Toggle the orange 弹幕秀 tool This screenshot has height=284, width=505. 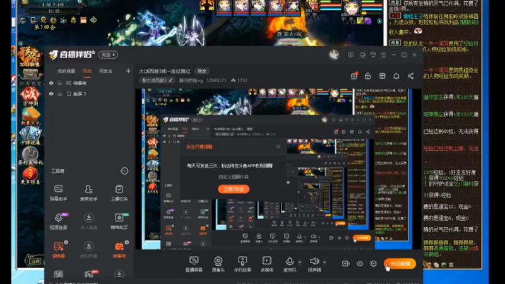pos(119,249)
